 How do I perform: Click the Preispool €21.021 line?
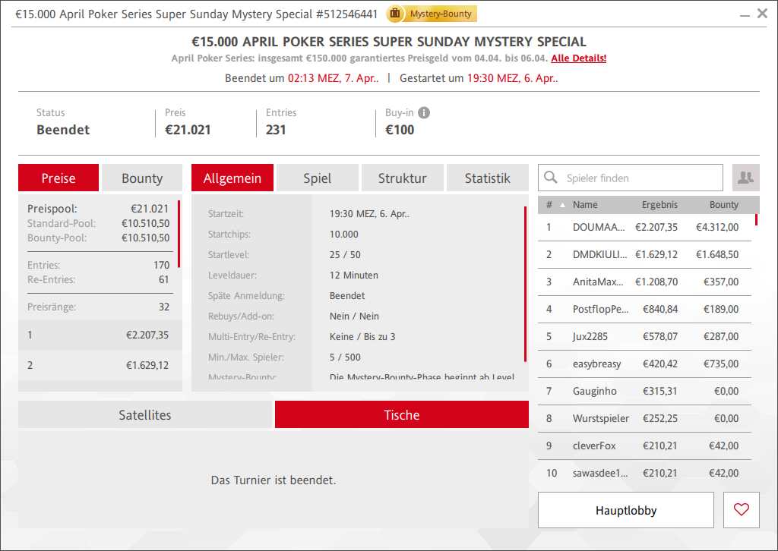(x=98, y=209)
